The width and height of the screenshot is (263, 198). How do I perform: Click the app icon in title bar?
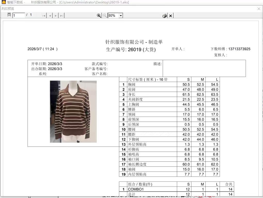pos(4,2)
